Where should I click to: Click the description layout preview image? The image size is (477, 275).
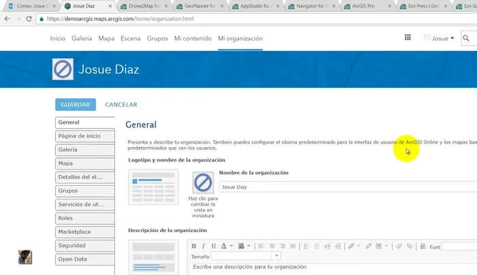pos(153,257)
